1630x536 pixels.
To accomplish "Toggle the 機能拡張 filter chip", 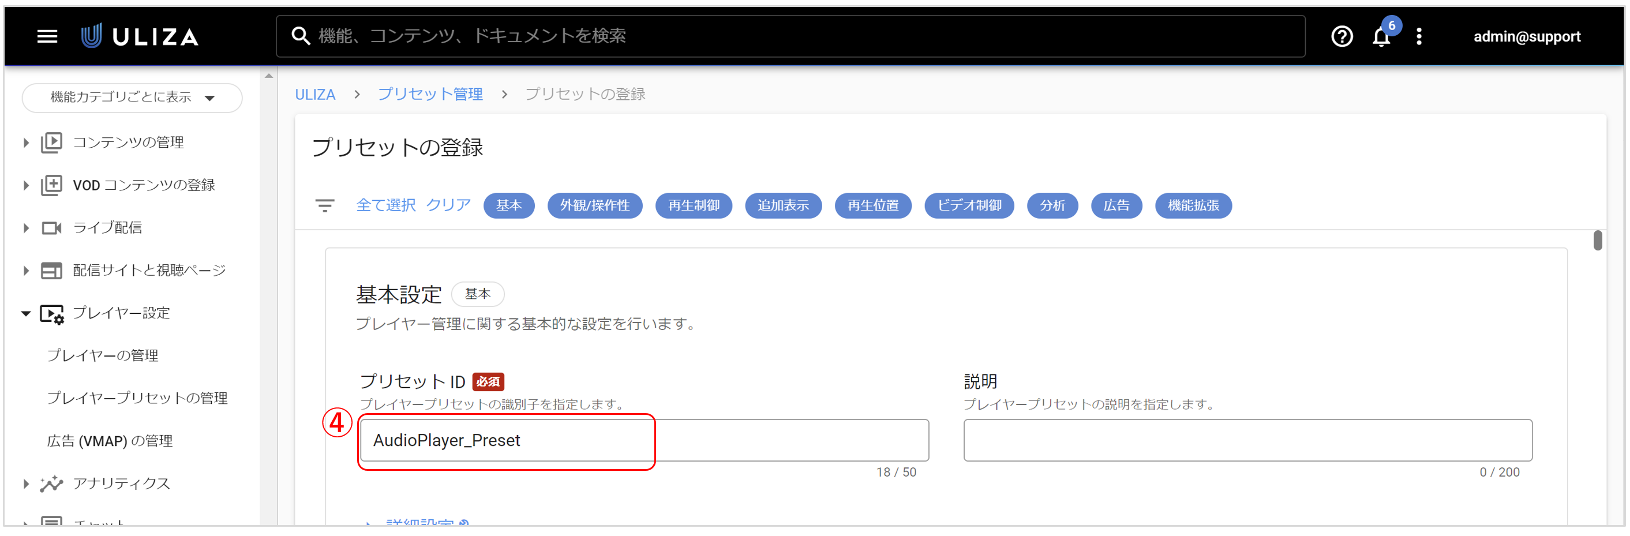I will (1193, 205).
